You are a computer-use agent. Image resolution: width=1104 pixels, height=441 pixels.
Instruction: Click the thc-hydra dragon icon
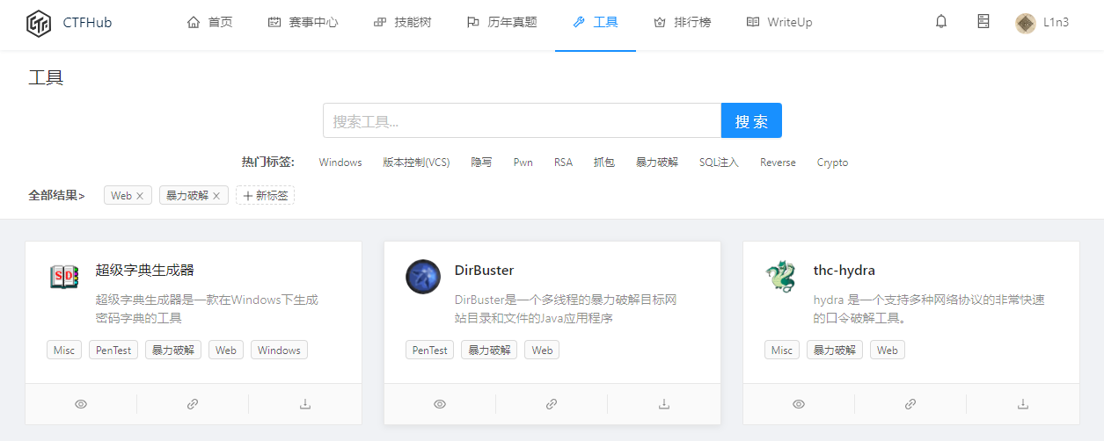coord(781,277)
